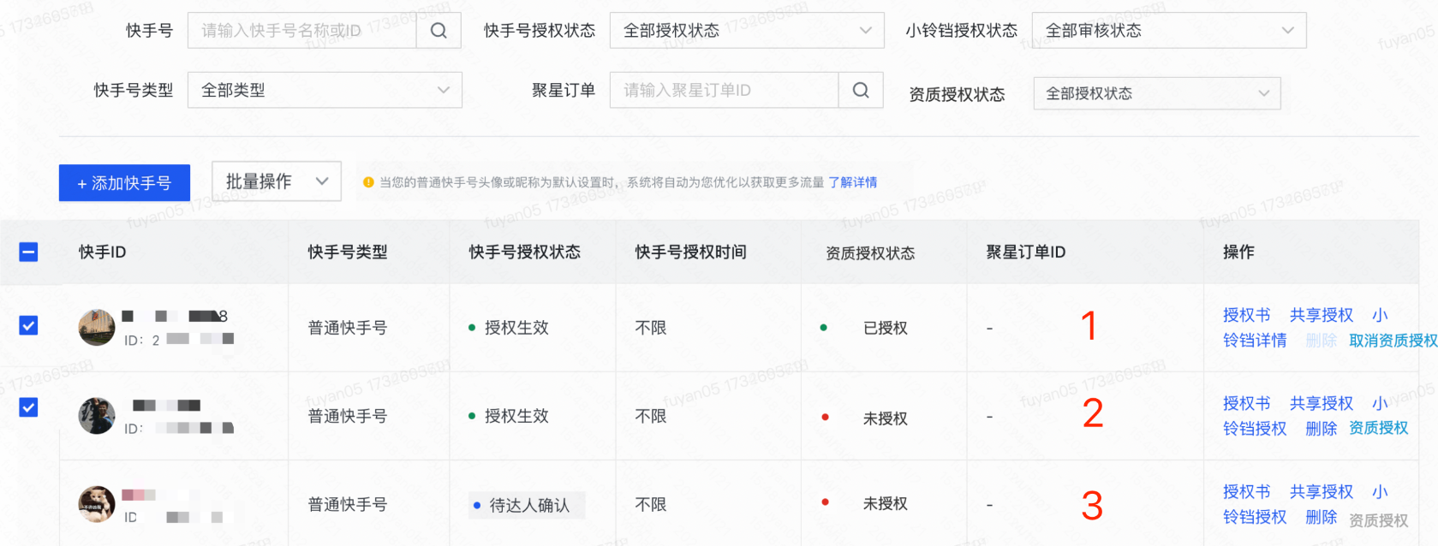Click 未授权 status in the second row

(886, 418)
